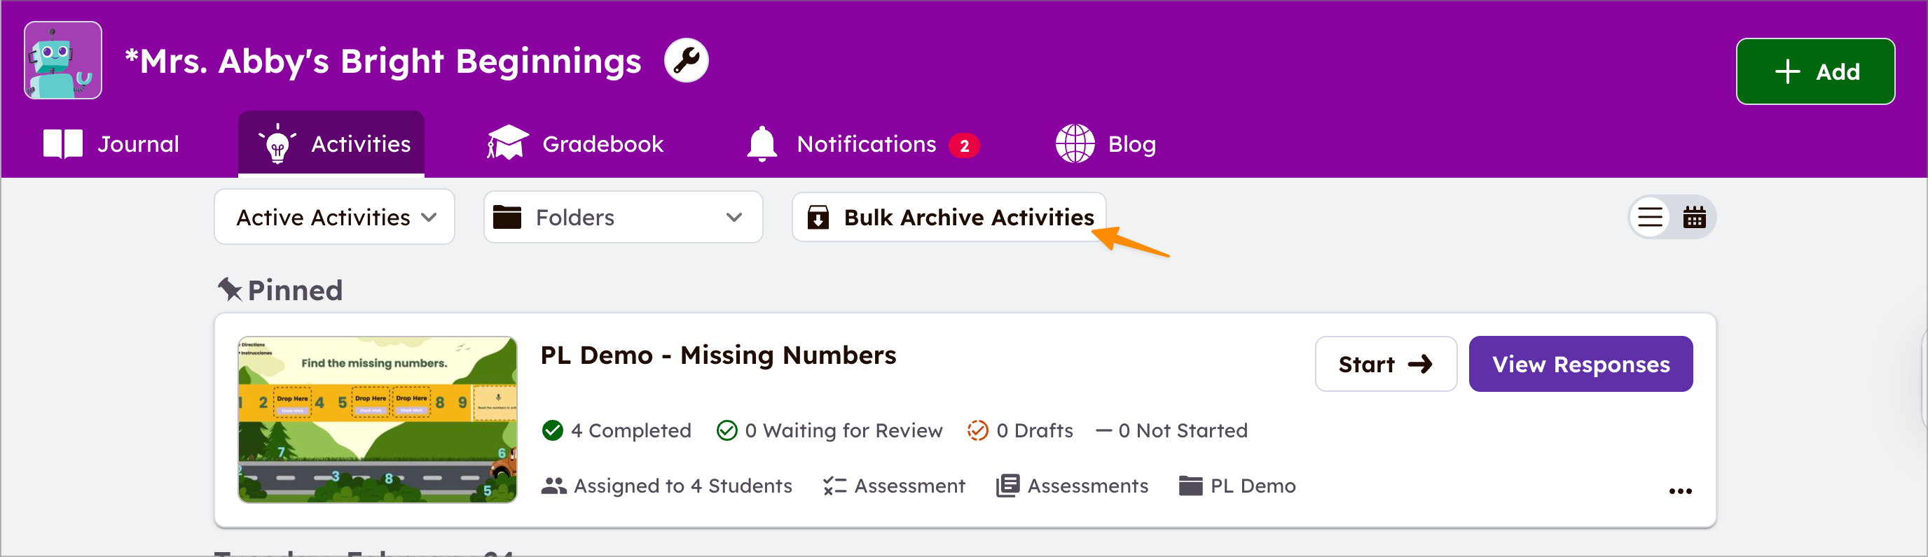Screen dimensions: 1928x557
Task: Open class settings wrench icon
Action: (686, 61)
